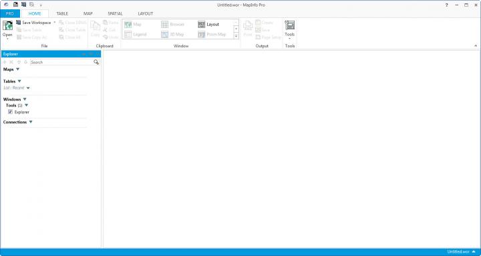Open a new Browser window
Image resolution: width=481 pixels, height=256 pixels.
(173, 25)
